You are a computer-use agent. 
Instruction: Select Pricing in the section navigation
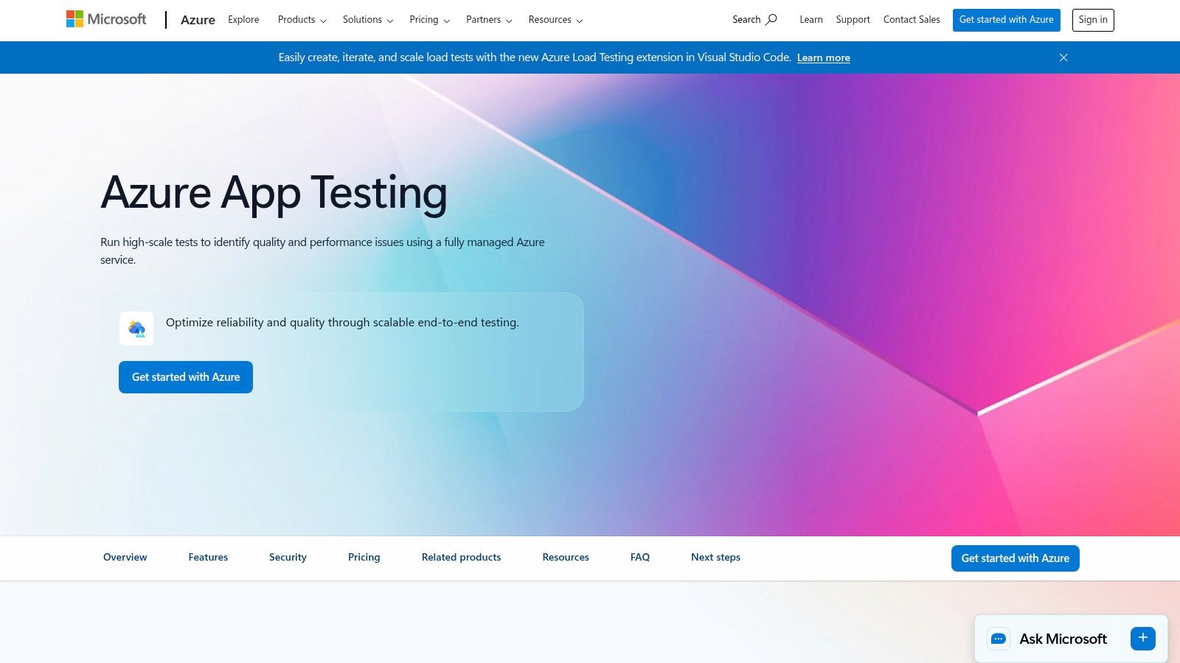(x=364, y=558)
